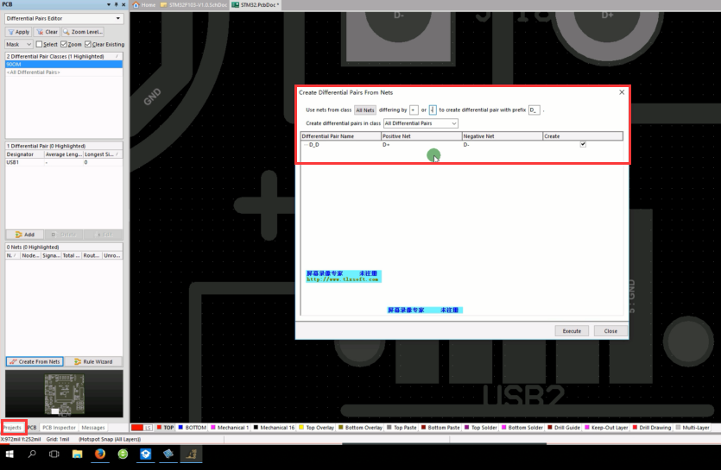
Task: Select the Top Overlay layer tab
Action: [x=316, y=427]
